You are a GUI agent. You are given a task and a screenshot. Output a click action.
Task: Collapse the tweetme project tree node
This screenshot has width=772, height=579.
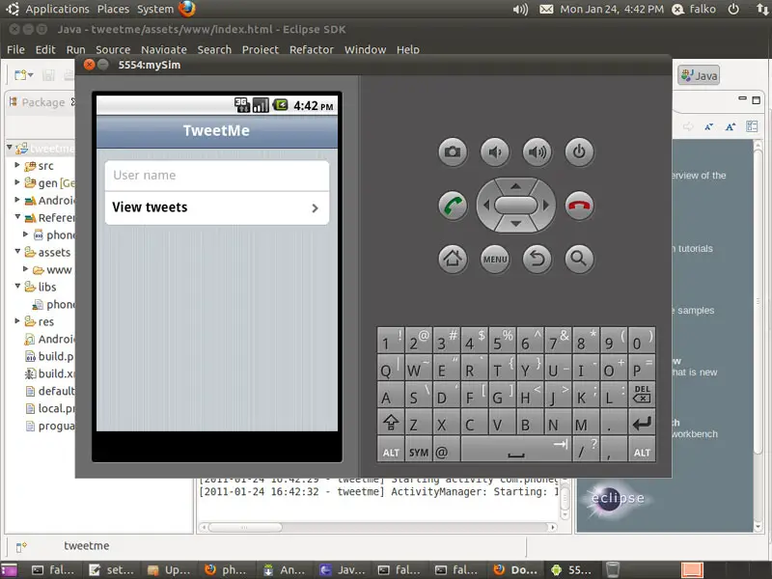10,148
